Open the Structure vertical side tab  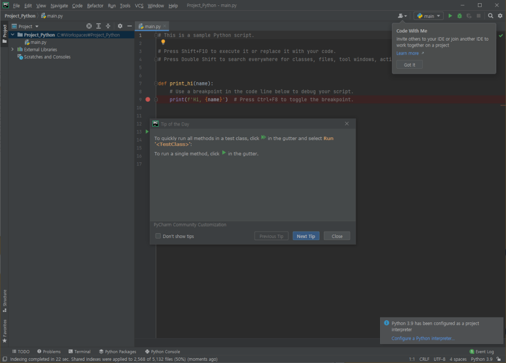point(4,301)
